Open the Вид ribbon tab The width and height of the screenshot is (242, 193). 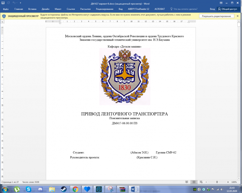pos(121,9)
